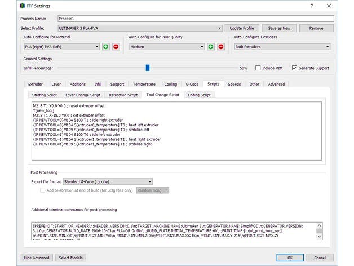Open the Auto-Configure Extruders dropdown
The image size is (354, 266).
point(282,47)
